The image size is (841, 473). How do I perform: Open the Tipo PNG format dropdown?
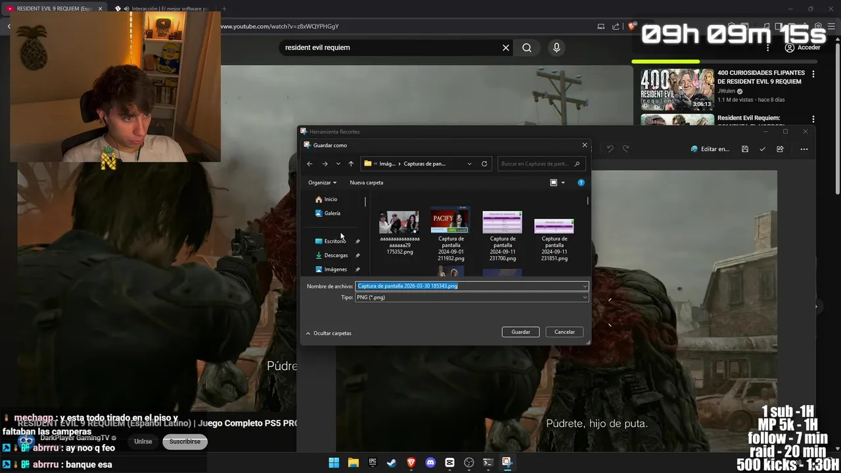tap(472, 297)
